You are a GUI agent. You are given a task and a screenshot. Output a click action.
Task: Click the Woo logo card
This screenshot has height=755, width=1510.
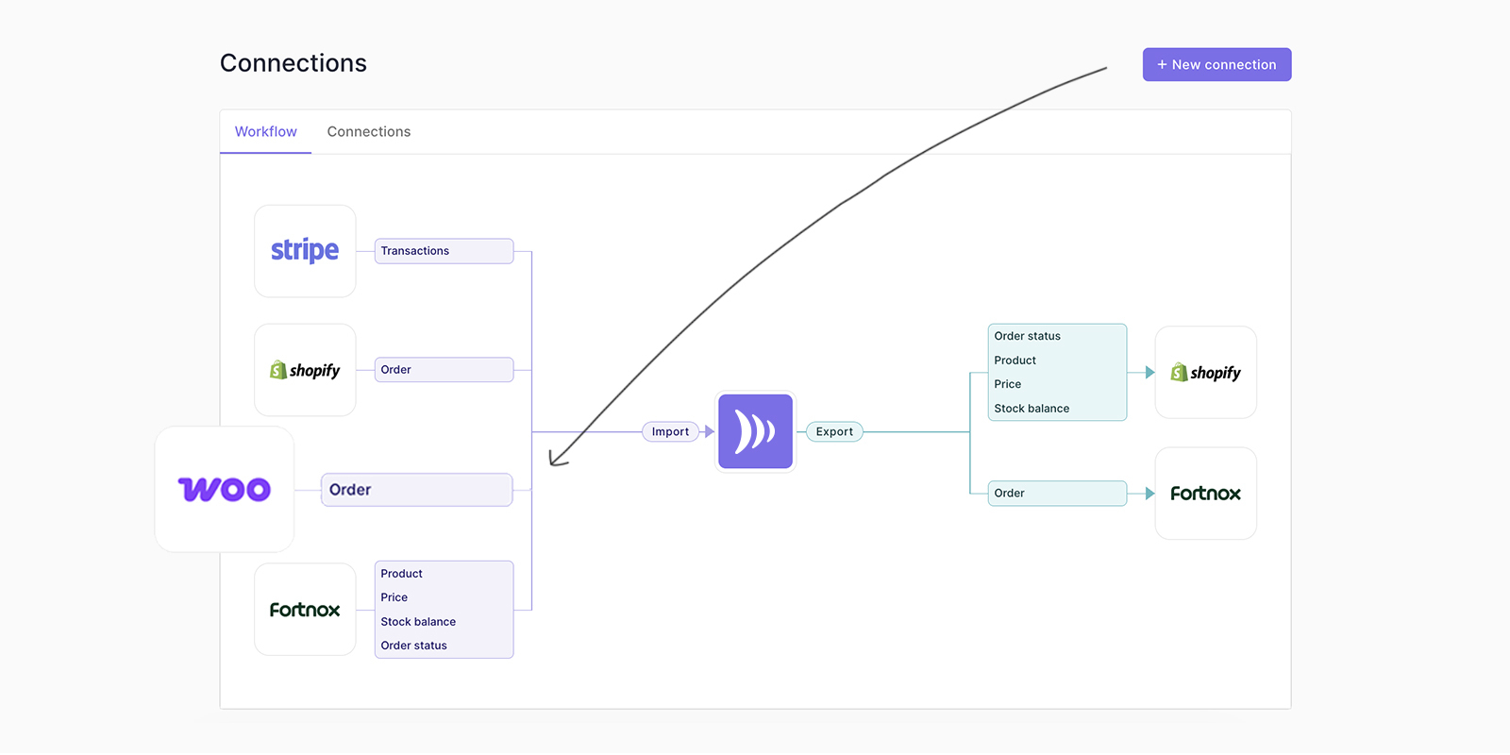tap(225, 489)
